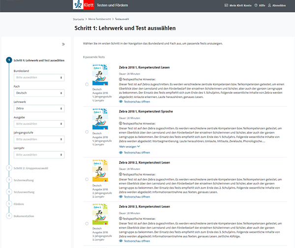
Task: Select radio for Zebra 2018 1 Kompetenztest Lesen
Action: tap(87, 84)
